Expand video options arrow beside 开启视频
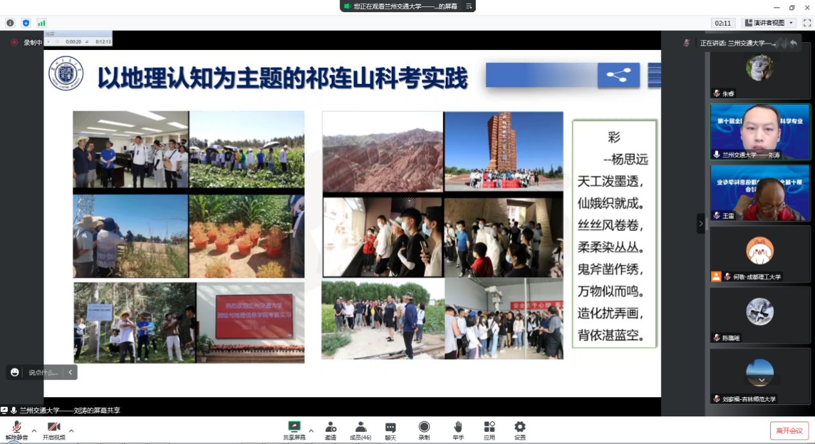This screenshot has height=444, width=815. tap(71, 431)
